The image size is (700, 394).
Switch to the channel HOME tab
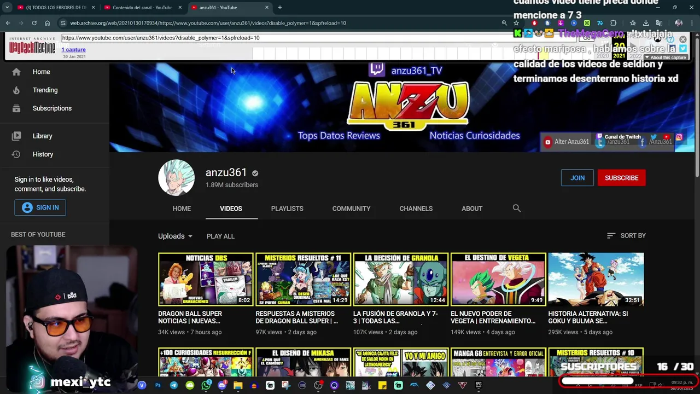coord(182,208)
